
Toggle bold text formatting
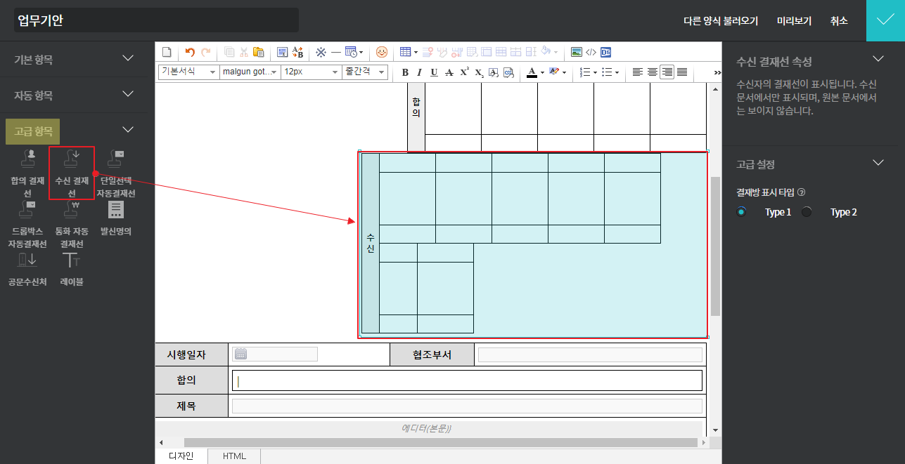(x=405, y=72)
